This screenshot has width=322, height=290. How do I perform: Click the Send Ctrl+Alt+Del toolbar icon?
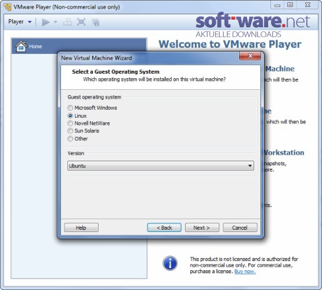[67, 22]
